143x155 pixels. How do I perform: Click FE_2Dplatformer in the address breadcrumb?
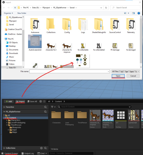tap(60, 8)
